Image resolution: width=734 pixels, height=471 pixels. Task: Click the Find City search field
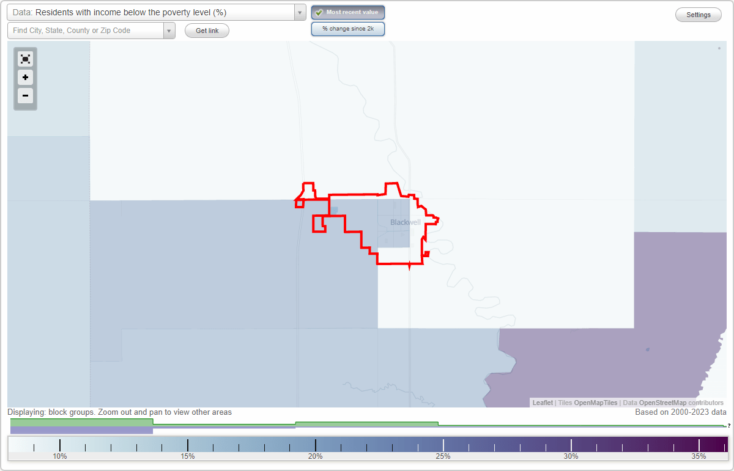(86, 30)
